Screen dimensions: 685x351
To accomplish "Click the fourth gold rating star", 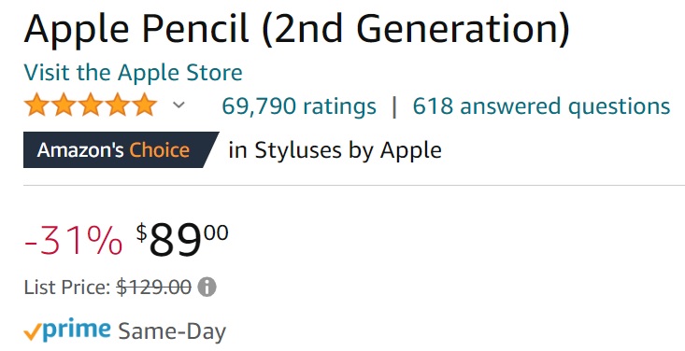I will pos(118,106).
